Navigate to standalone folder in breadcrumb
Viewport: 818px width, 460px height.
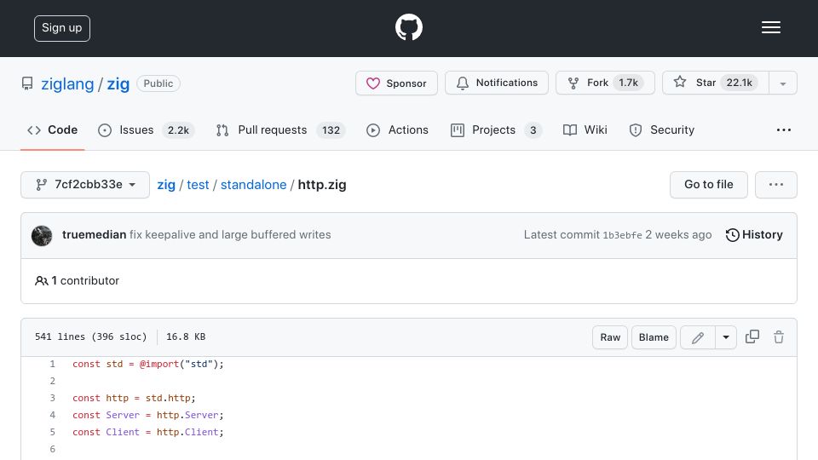pyautogui.click(x=254, y=185)
